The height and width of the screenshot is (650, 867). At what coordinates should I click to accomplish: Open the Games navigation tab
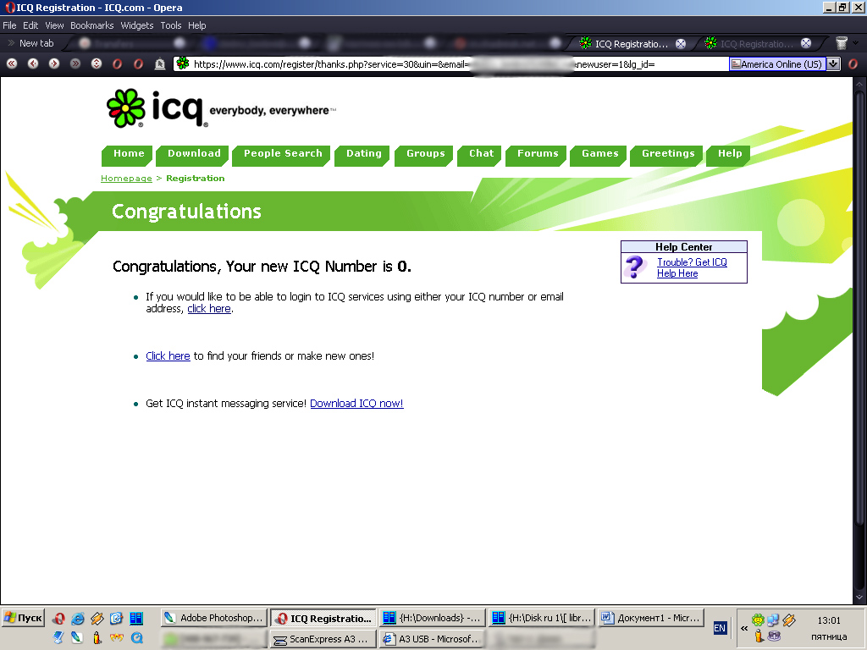coord(600,154)
